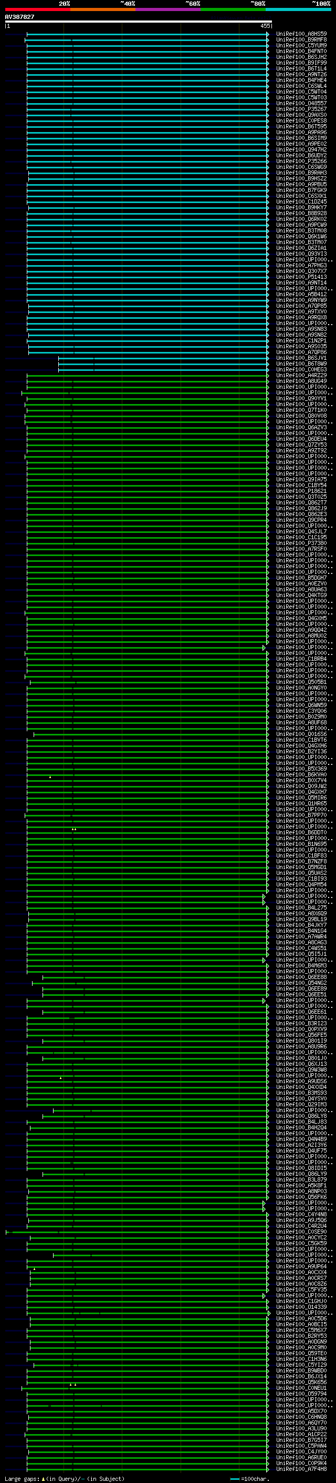Click hit label UniRef100_O59794

click(x=301, y=1394)
